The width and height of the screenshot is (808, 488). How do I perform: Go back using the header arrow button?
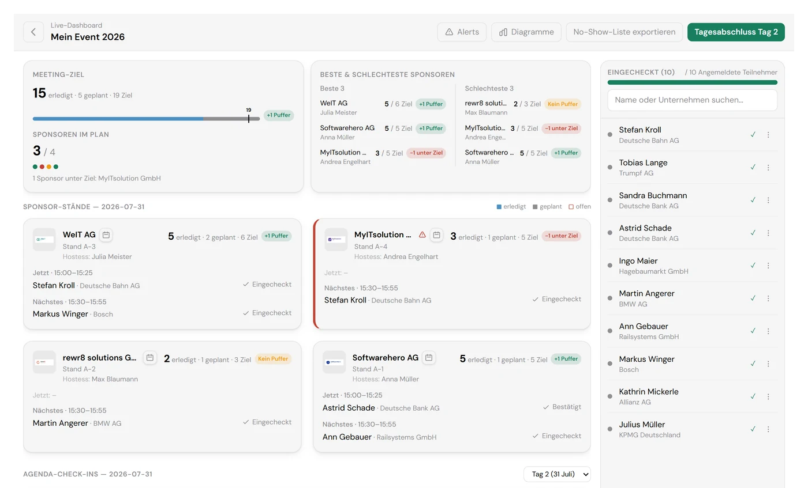pos(33,32)
